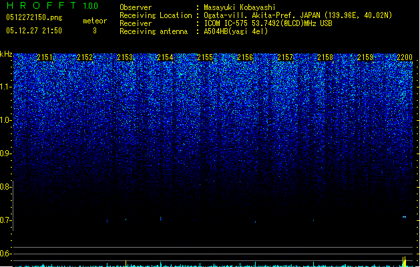
Task: Click the 'Receiver' field label
Action: pos(136,23)
